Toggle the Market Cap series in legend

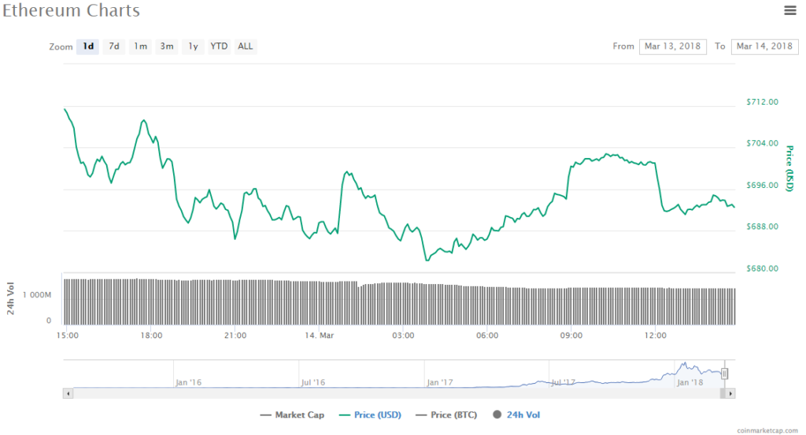pos(293,415)
